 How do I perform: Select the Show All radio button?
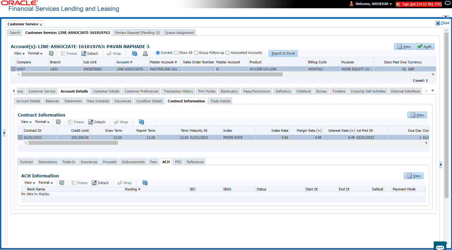coord(176,53)
